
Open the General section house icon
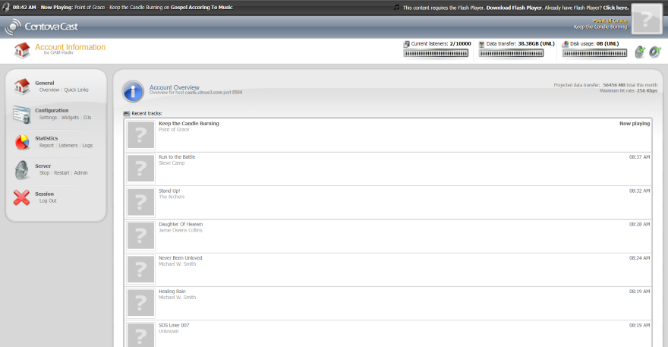click(22, 86)
